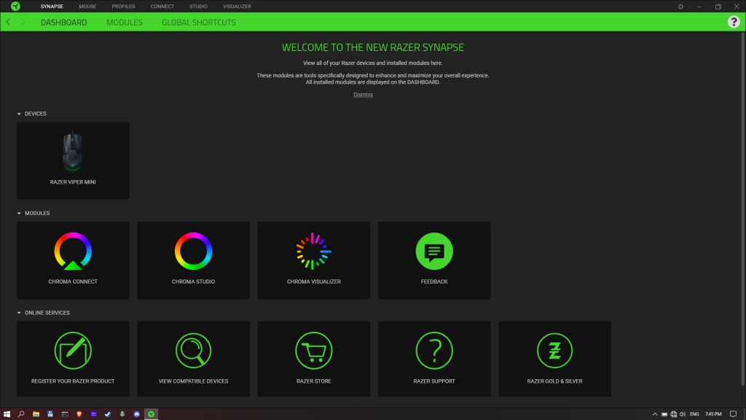Switch to the Global Shortcuts tab
Viewport: 746px width, 420px height.
[199, 23]
